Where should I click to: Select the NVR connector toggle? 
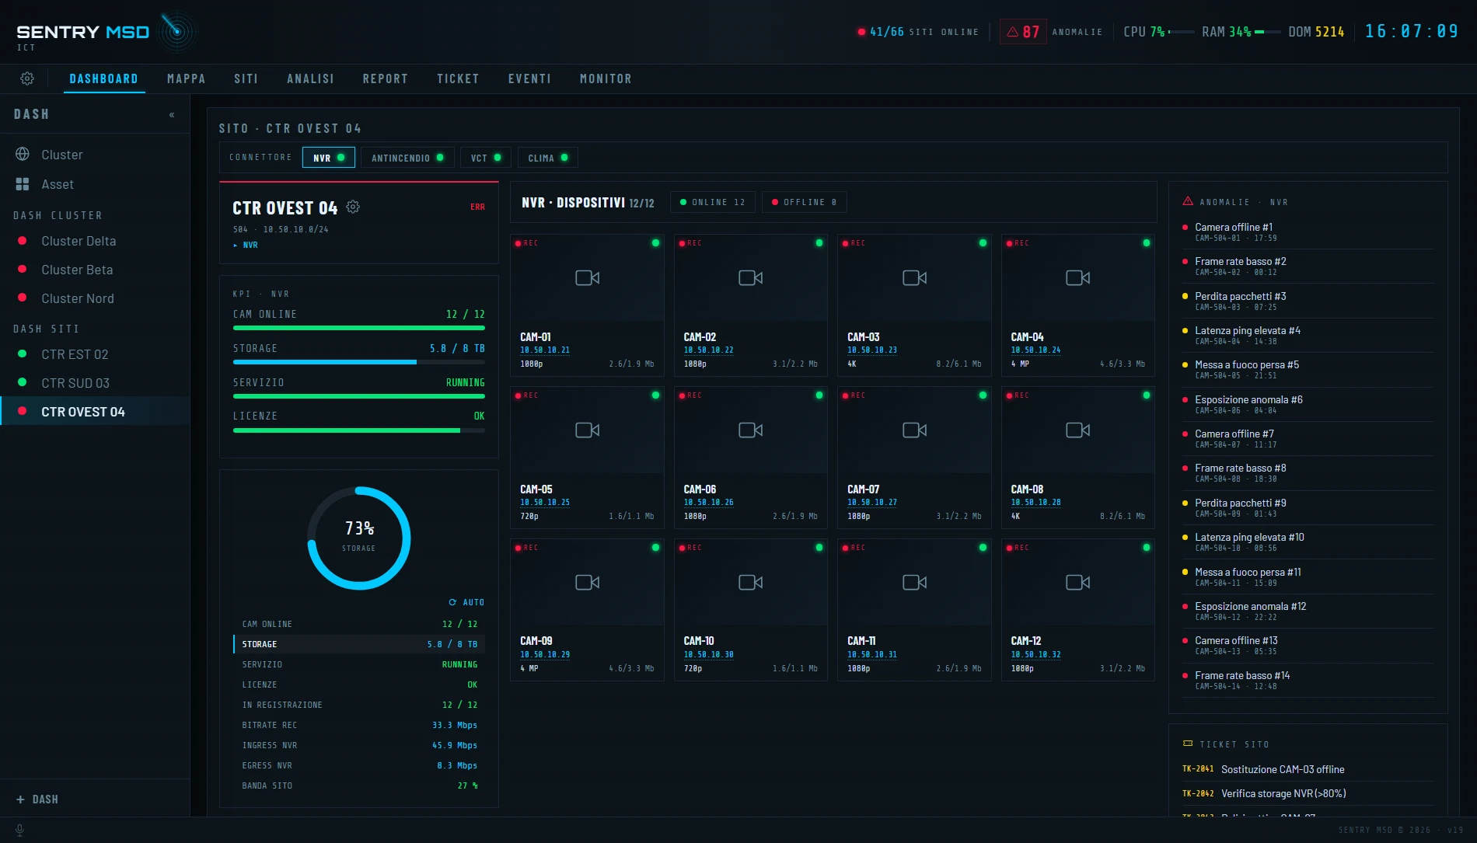pos(329,158)
